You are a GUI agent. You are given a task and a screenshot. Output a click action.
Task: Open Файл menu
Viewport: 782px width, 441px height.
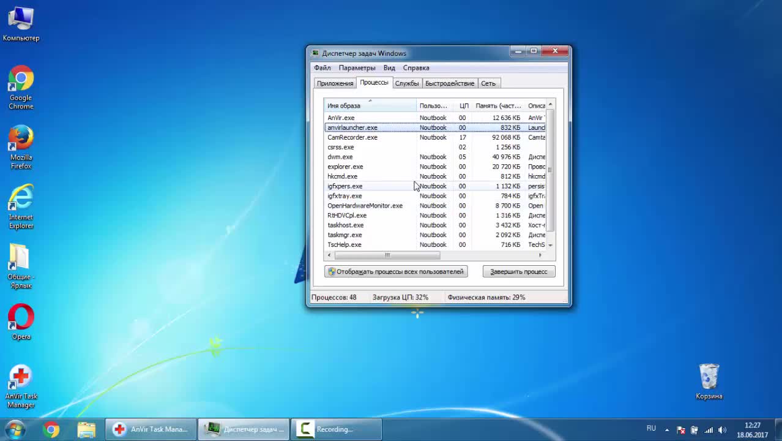pos(322,68)
